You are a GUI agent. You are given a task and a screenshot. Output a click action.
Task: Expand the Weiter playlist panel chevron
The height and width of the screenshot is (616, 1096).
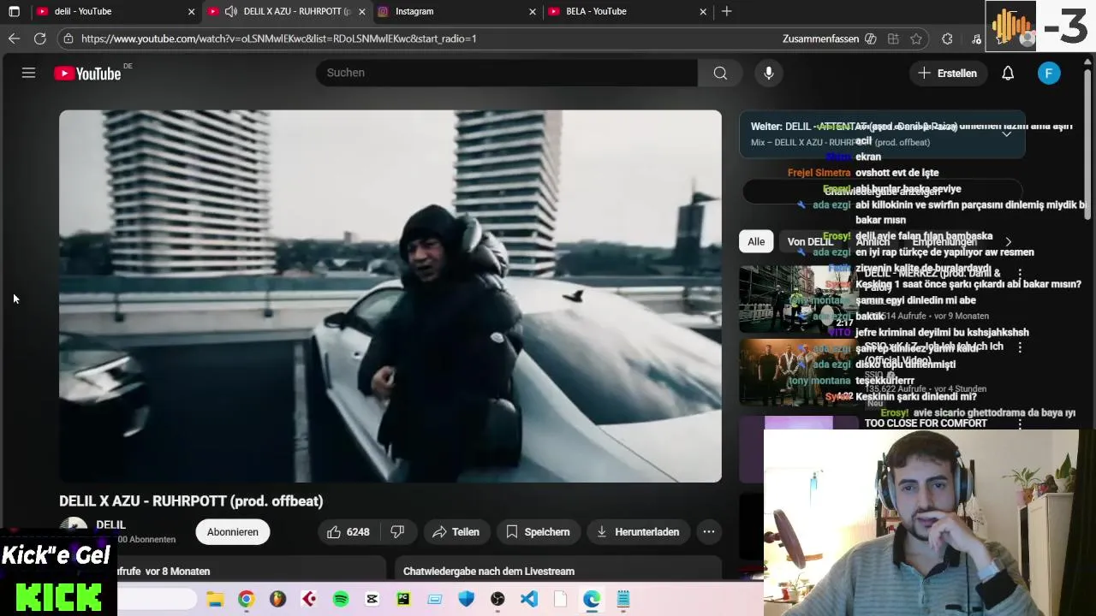1007,133
